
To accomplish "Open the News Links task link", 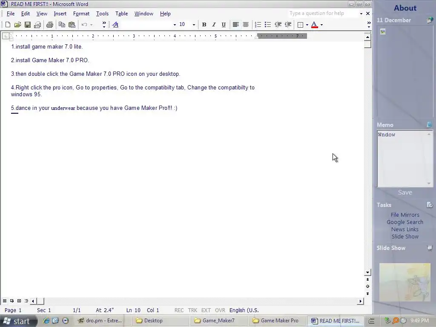I will tap(405, 229).
